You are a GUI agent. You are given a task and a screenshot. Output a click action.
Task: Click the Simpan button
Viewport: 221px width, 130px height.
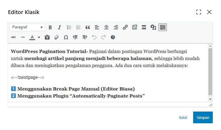(x=203, y=117)
